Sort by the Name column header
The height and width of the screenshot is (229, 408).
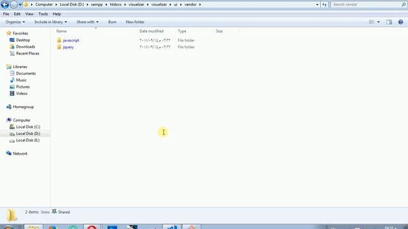tap(61, 31)
